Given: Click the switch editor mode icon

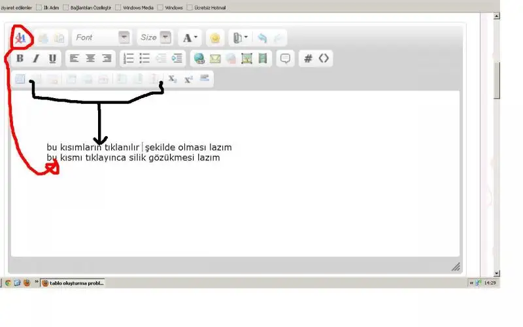Looking at the screenshot, I should [x=20, y=38].
